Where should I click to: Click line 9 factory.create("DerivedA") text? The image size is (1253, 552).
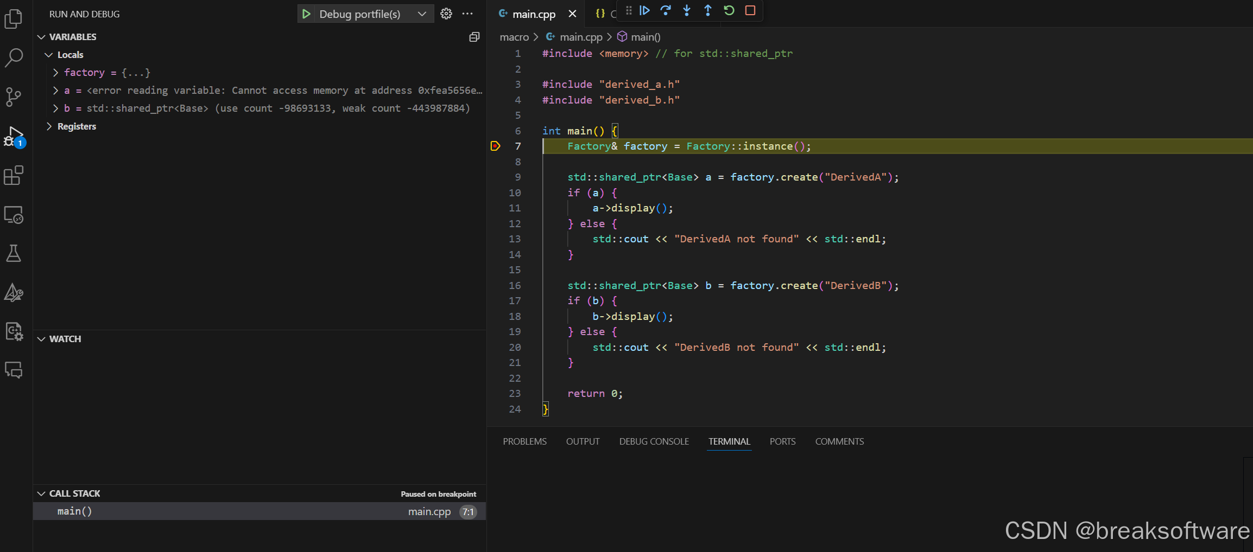point(814,177)
